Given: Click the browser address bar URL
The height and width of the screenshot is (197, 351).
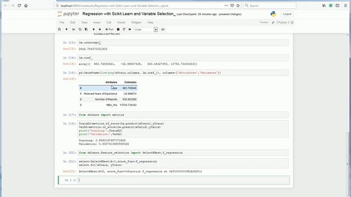Looking at the screenshot, I should click(115, 5).
